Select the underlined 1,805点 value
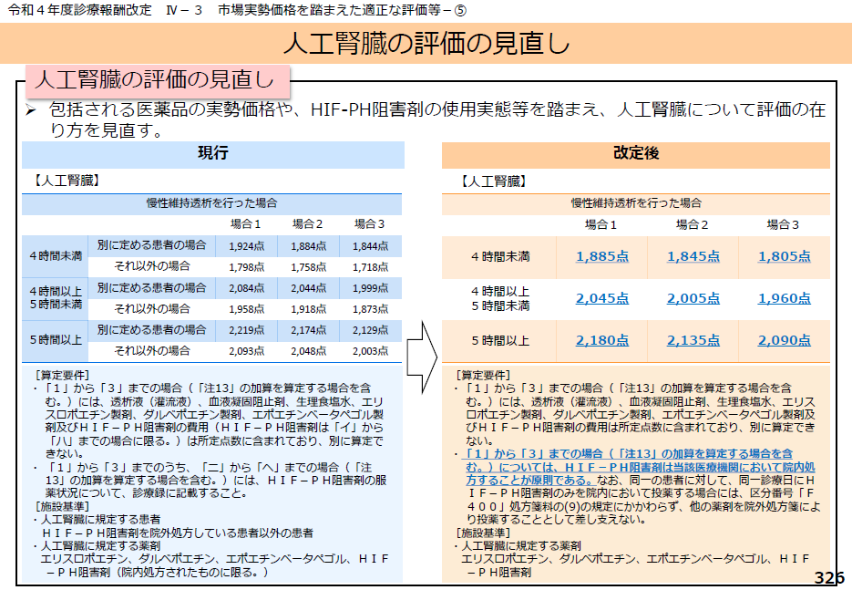 [x=784, y=257]
